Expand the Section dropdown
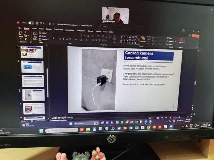 click(x=44, y=40)
